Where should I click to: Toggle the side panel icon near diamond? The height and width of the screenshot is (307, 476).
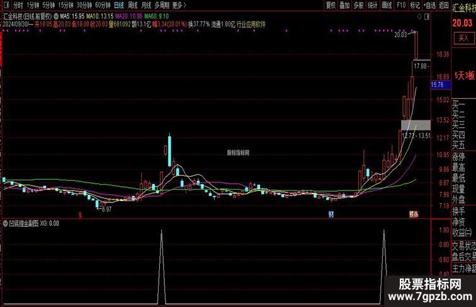(427, 17)
